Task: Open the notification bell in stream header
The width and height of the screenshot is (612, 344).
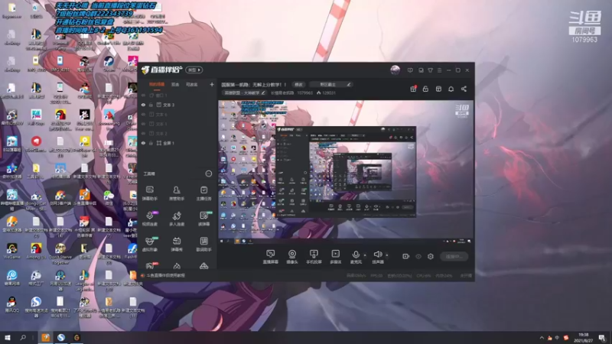Action: [451, 89]
